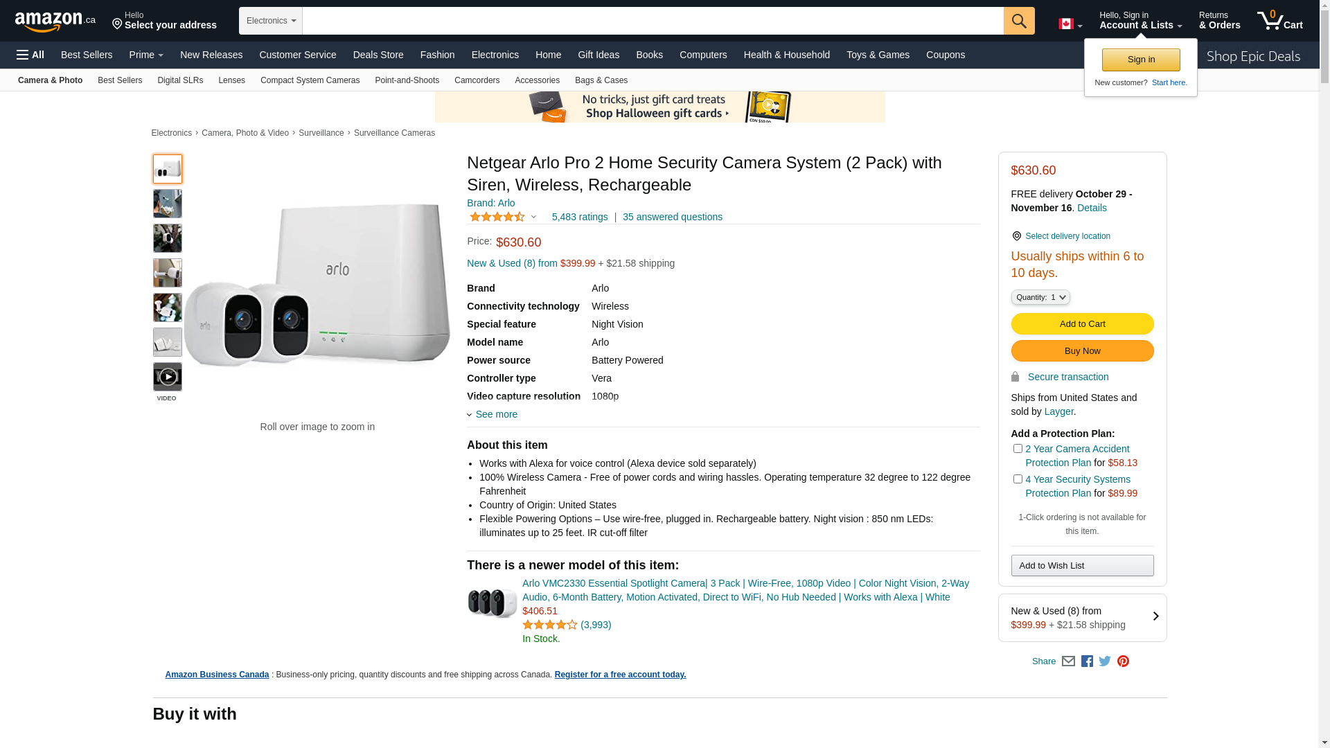Share on Facebook icon

pyautogui.click(x=1087, y=661)
